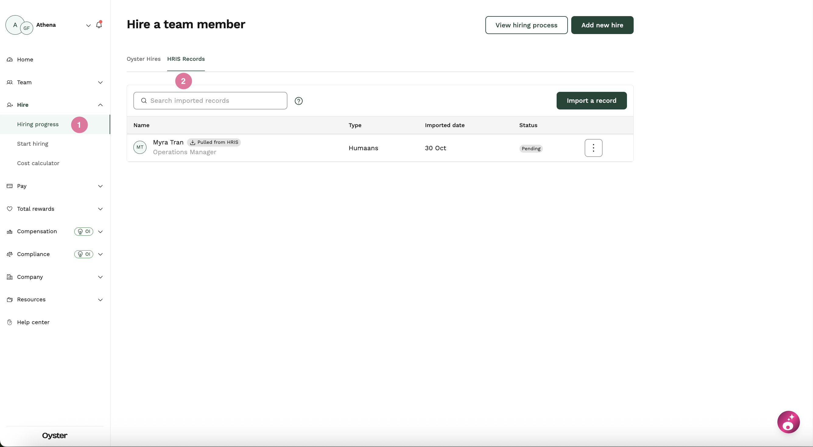This screenshot has width=813, height=447.
Task: Click the Myra Tran name
Action: [168, 143]
